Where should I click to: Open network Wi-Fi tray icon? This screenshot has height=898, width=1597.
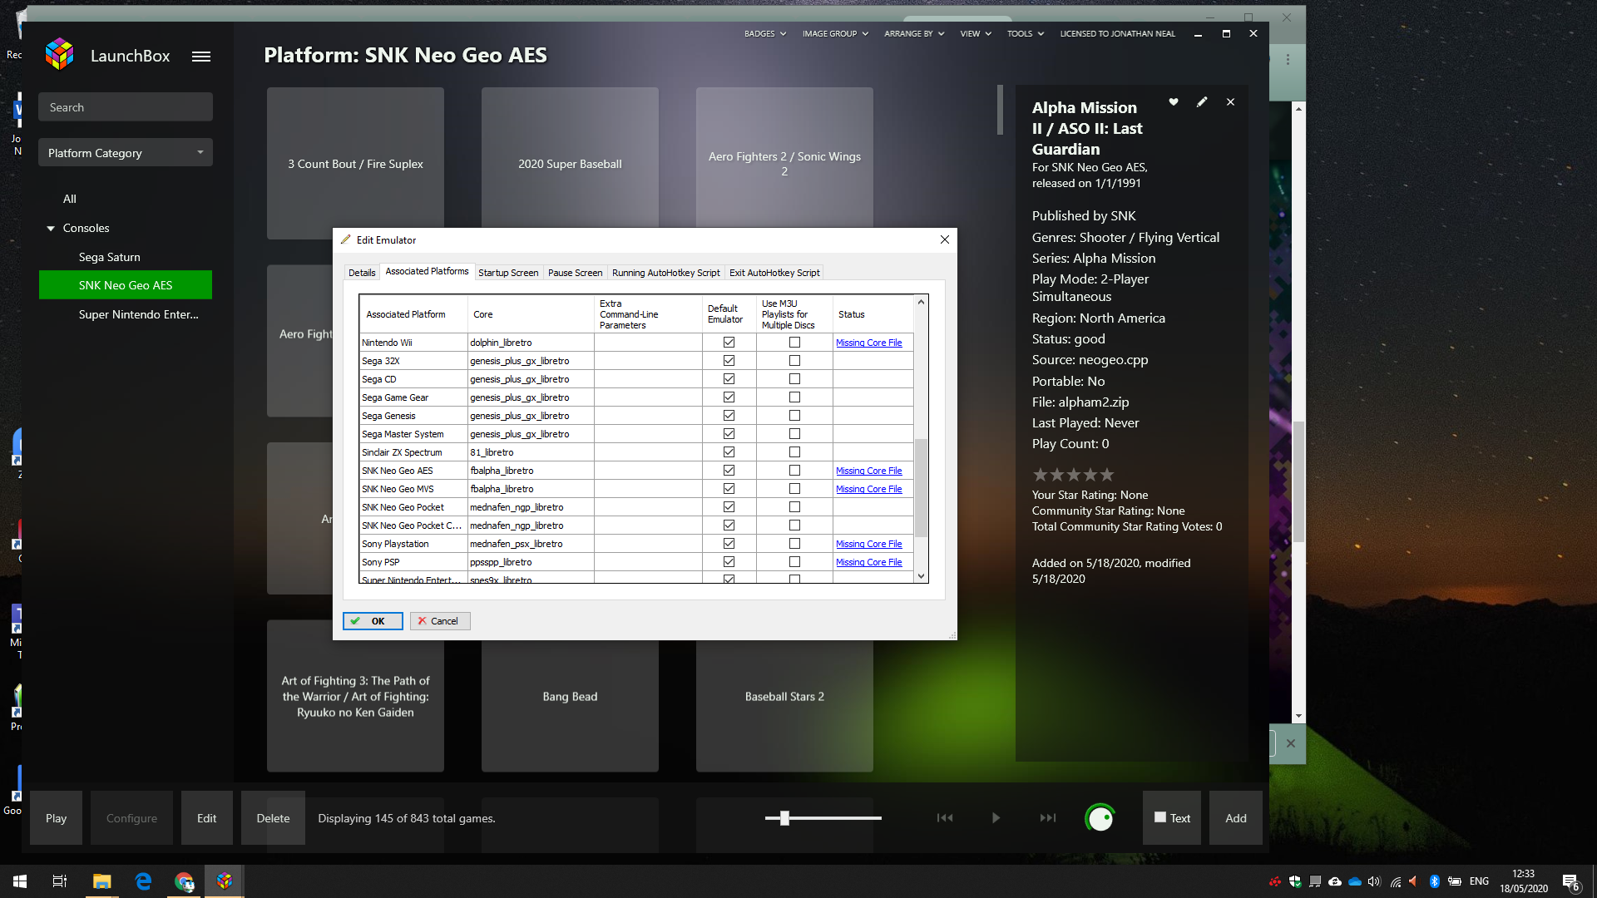point(1396,881)
